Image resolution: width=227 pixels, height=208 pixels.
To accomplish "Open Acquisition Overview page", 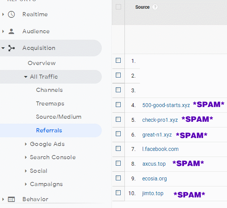I will pos(42,63).
